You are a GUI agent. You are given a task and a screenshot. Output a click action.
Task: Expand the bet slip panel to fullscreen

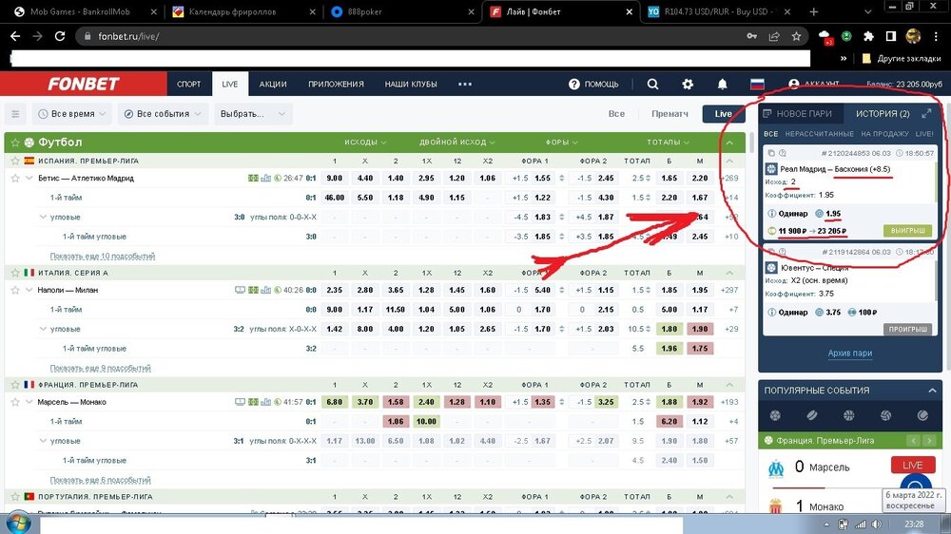click(927, 113)
